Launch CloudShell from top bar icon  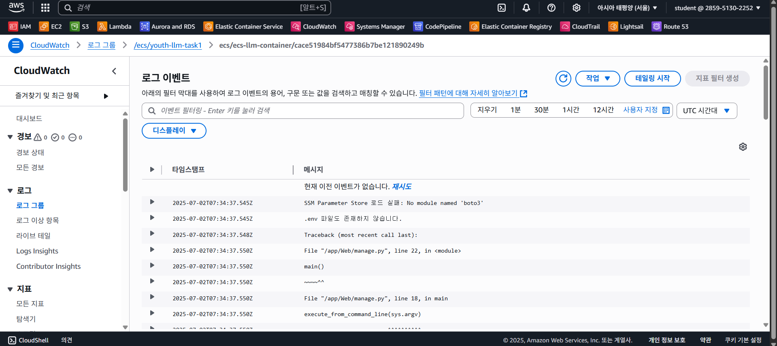[502, 8]
